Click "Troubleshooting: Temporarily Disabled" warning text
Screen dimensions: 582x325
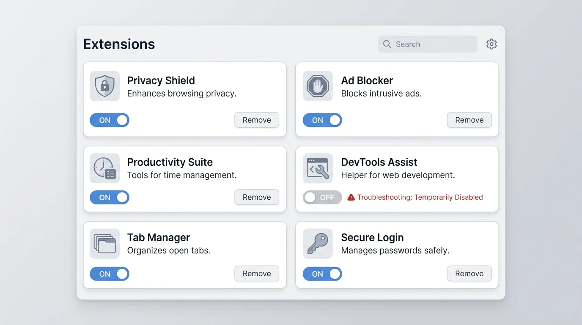(x=420, y=197)
